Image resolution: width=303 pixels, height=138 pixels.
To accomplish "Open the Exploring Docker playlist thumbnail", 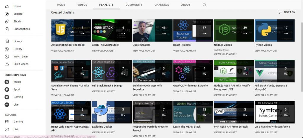I will pos(112,112).
